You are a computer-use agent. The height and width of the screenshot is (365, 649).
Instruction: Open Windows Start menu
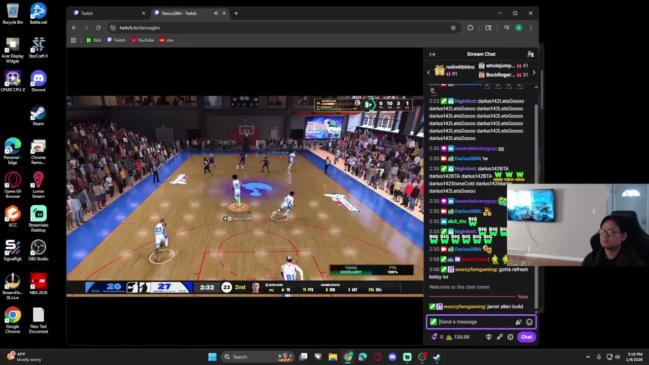[212, 357]
